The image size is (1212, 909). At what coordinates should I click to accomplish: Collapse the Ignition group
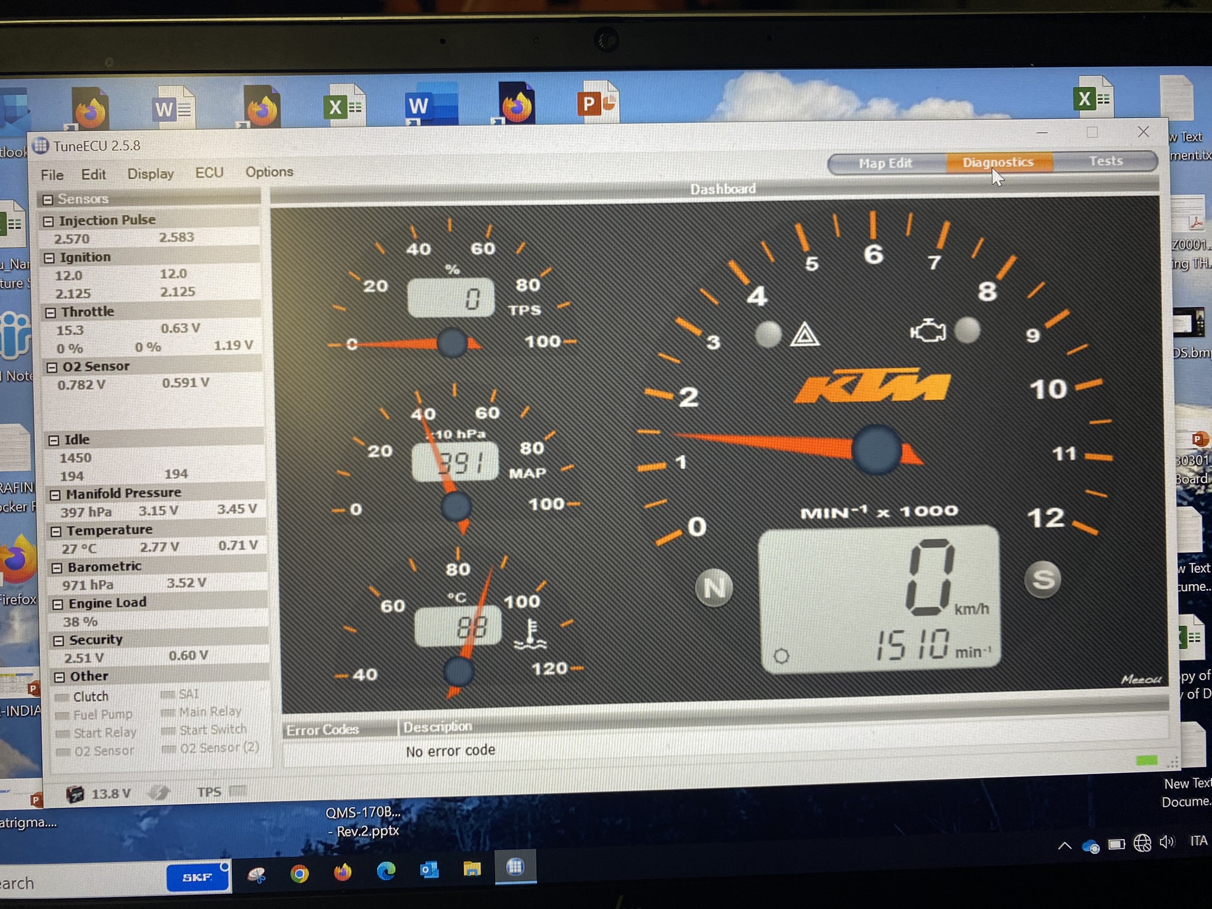click(49, 258)
